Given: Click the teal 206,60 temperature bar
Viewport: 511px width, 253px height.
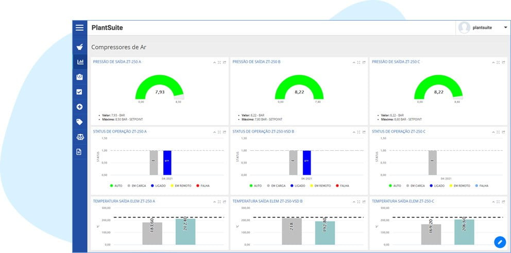Looking at the screenshot, I should [x=465, y=232].
